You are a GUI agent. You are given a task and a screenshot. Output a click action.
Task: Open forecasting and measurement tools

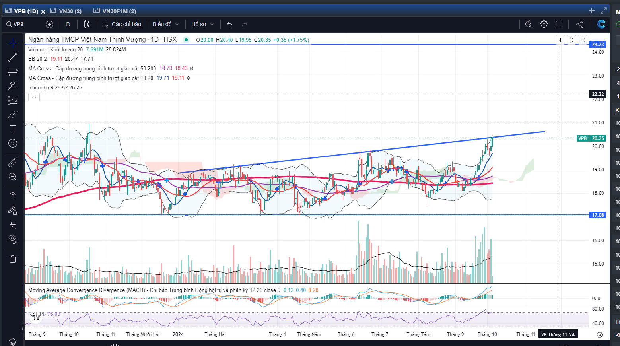tap(13, 100)
